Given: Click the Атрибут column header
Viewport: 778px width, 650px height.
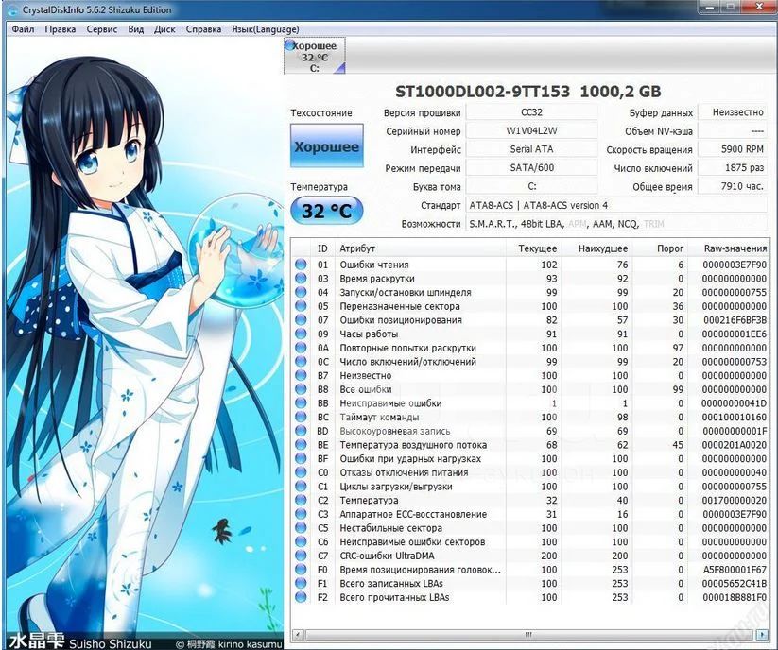Looking at the screenshot, I should point(421,248).
